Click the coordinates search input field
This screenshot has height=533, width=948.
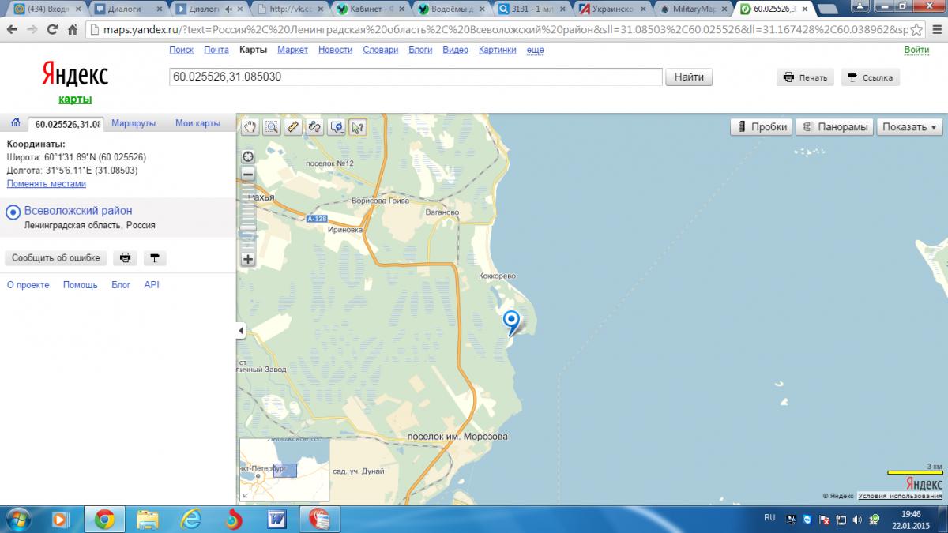[415, 77]
